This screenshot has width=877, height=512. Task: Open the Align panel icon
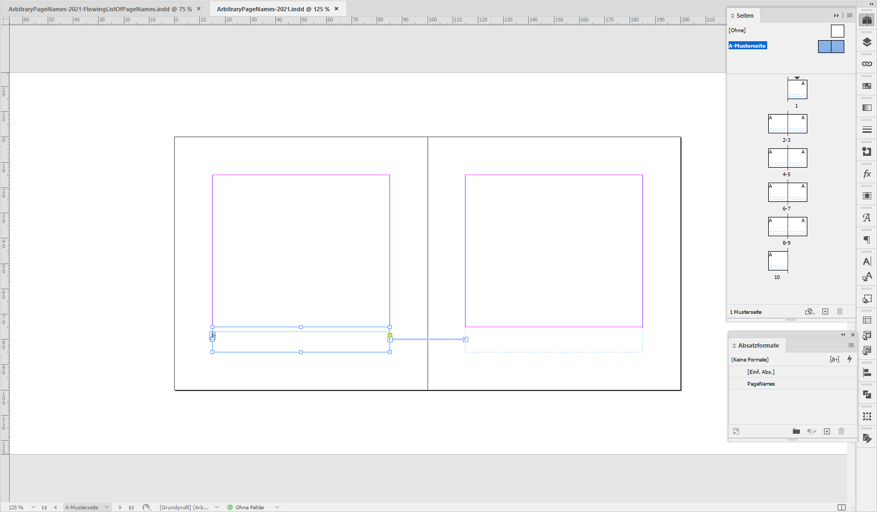(867, 372)
